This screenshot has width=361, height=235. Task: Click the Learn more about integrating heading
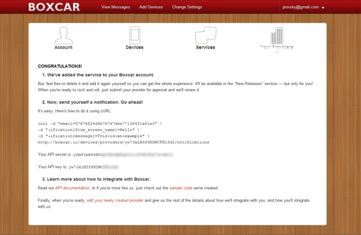(96, 179)
